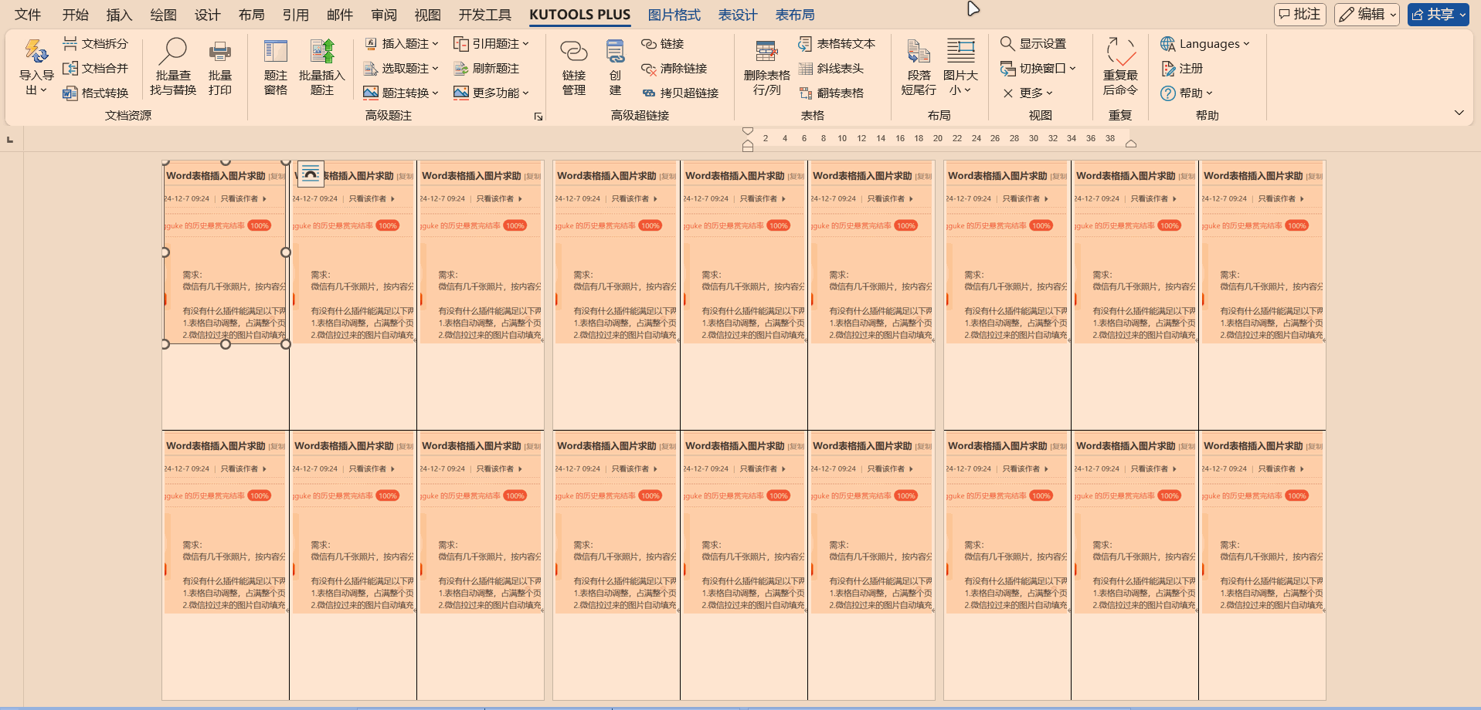Click the 文档拆分 split document button
Image resolution: width=1481 pixels, height=710 pixels.
96,44
